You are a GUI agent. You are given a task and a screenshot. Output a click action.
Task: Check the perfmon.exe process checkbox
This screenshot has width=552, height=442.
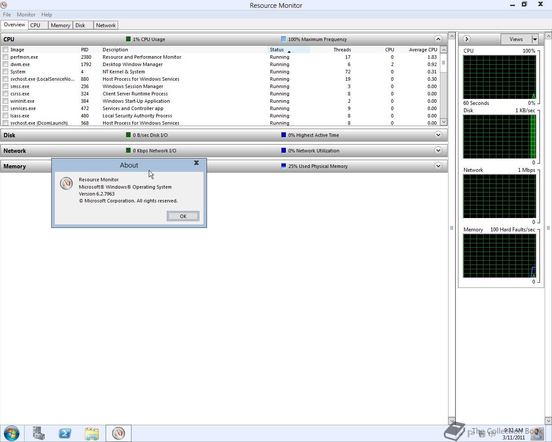[x=6, y=57]
